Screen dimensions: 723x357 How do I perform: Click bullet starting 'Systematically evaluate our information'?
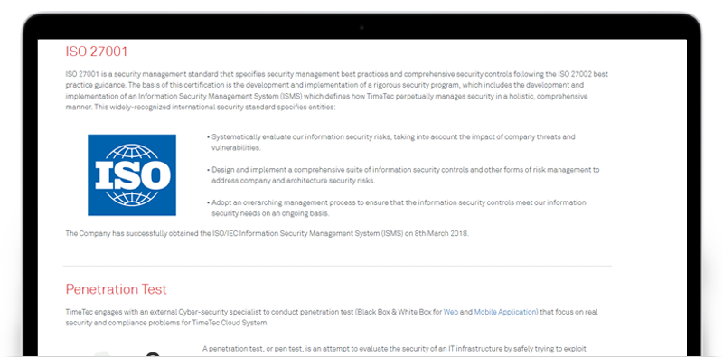tap(391, 143)
